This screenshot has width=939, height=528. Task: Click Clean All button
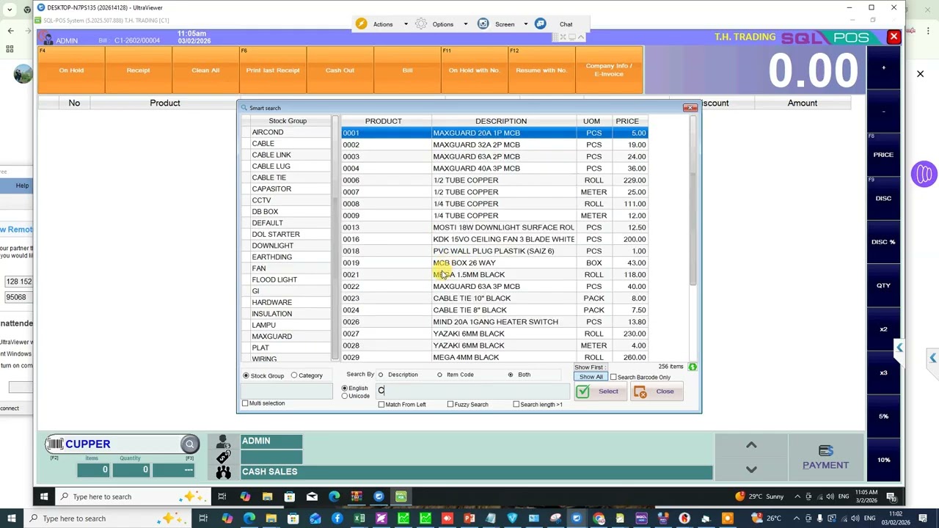pos(205,70)
